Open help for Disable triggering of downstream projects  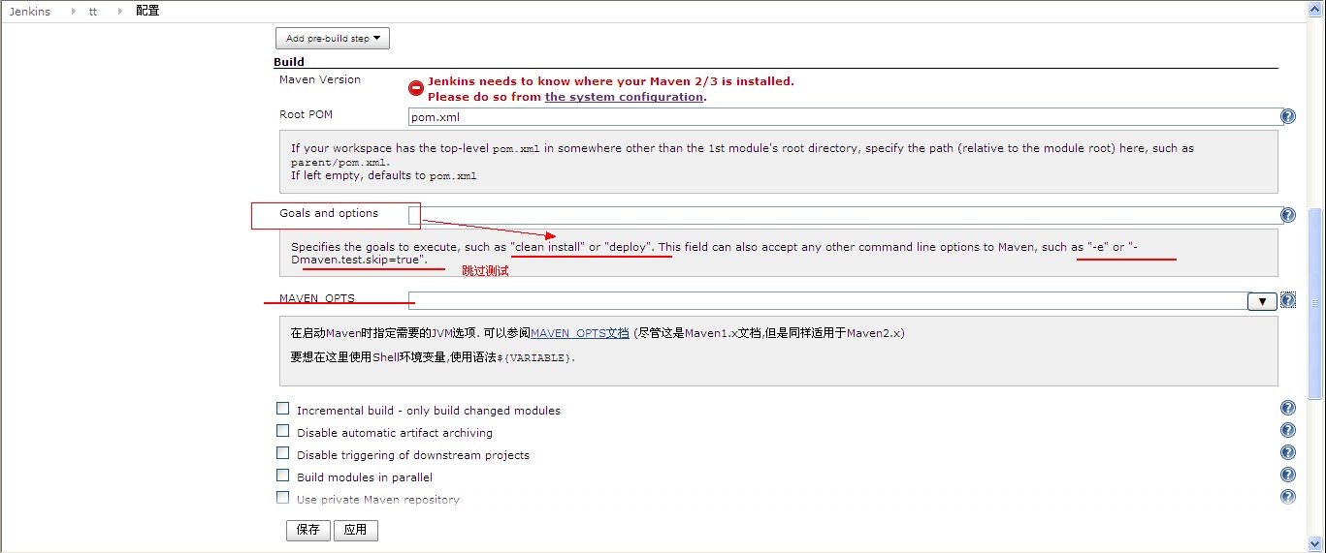point(1288,453)
